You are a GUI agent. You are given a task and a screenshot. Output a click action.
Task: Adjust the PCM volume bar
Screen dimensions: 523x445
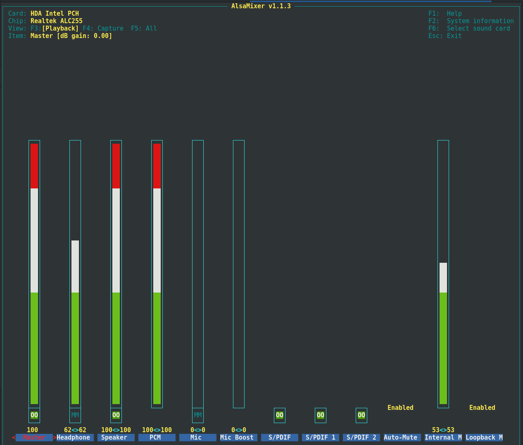pos(157,274)
